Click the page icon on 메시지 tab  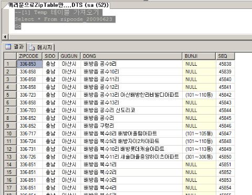(x=32, y=47)
